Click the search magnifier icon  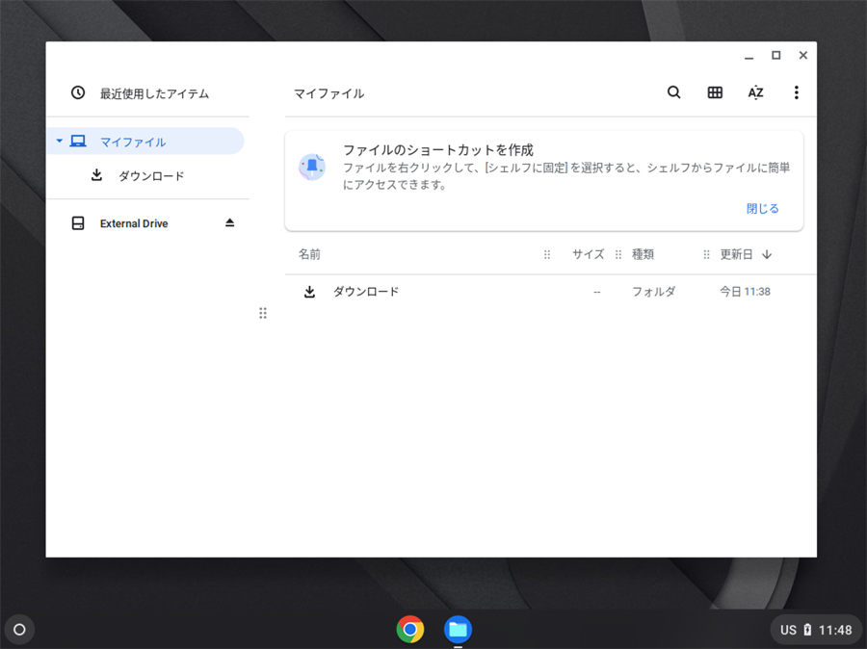click(673, 92)
